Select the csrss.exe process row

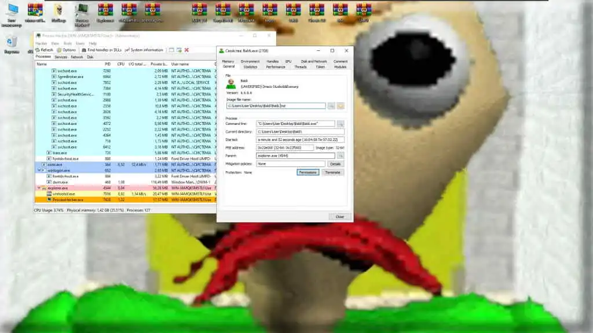[x=125, y=165]
